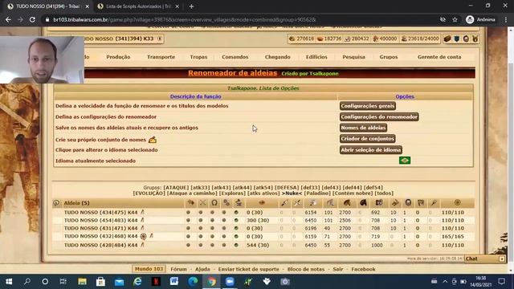514x289 pixels.
Task: Click the stable horseshoe column icon
Action: 214,203
